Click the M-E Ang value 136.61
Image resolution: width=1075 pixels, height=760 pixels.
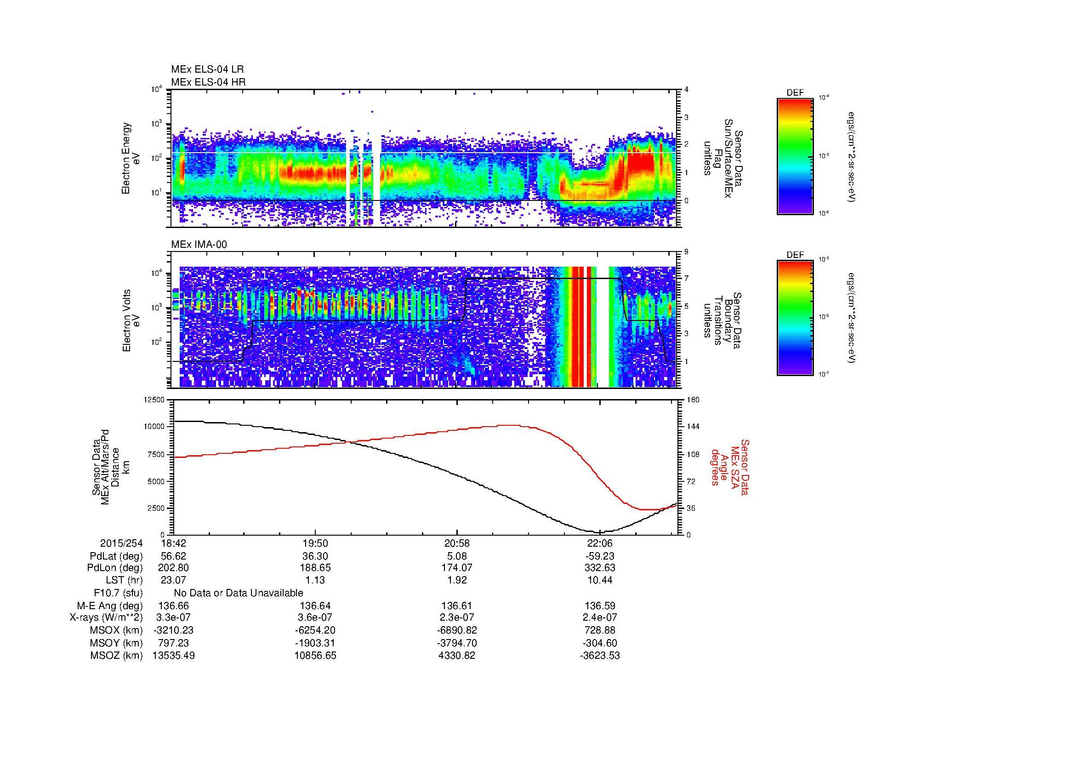coord(457,606)
